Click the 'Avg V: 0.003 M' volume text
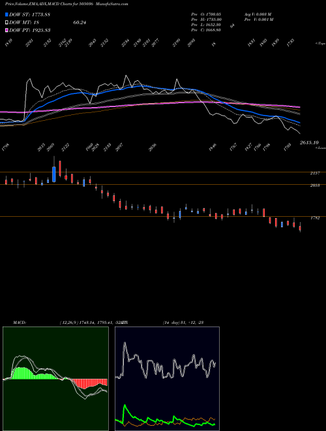This screenshot has height=431, width=326. tap(258, 14)
